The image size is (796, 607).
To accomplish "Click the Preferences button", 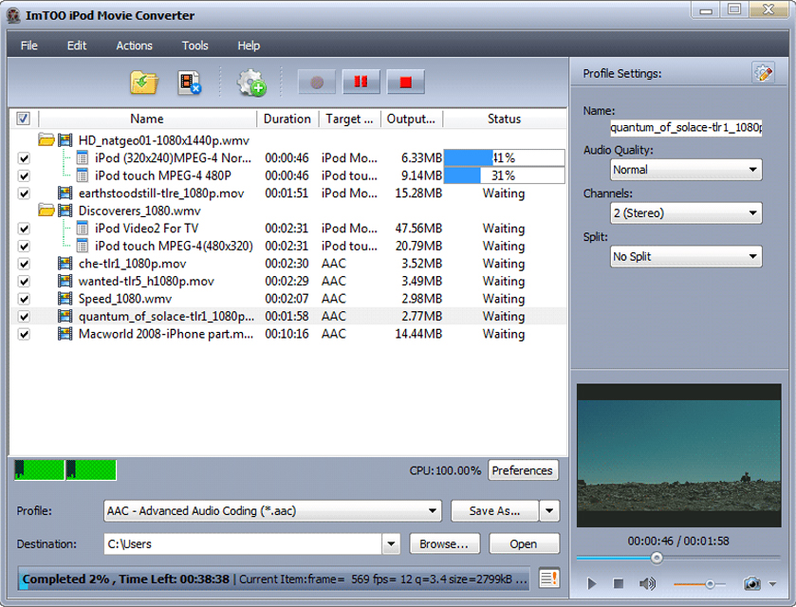I will point(523,470).
